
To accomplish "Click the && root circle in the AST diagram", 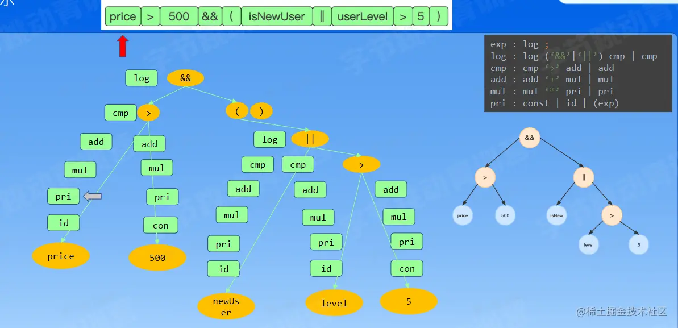I will [530, 138].
